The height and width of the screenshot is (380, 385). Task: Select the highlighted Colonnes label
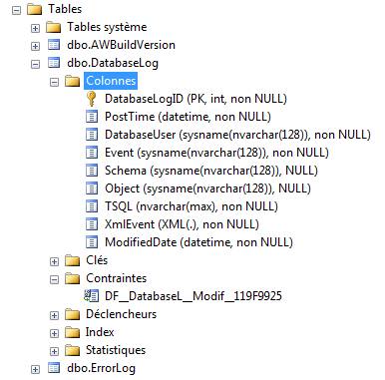(111, 81)
